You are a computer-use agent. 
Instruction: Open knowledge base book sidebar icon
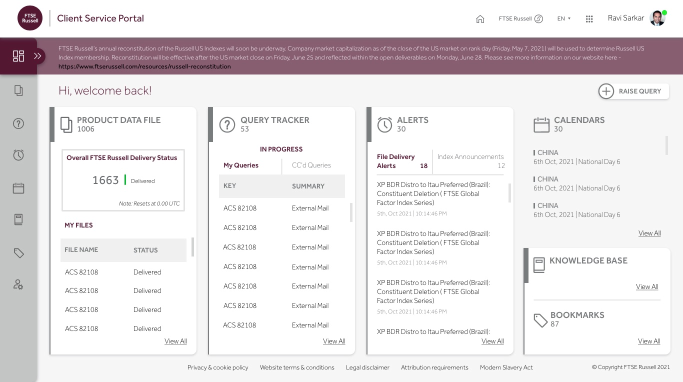[18, 219]
